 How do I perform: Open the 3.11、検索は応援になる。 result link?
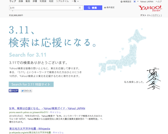coord(47,109)
